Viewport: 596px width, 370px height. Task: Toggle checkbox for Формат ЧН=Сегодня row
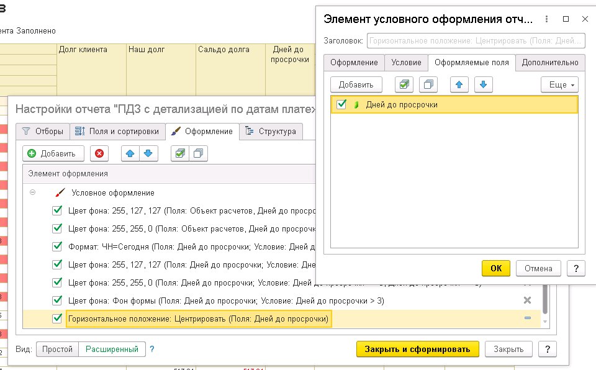pyautogui.click(x=57, y=246)
